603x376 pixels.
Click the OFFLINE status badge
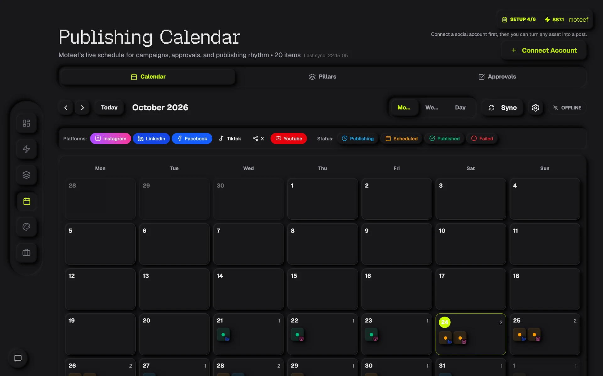click(x=567, y=108)
